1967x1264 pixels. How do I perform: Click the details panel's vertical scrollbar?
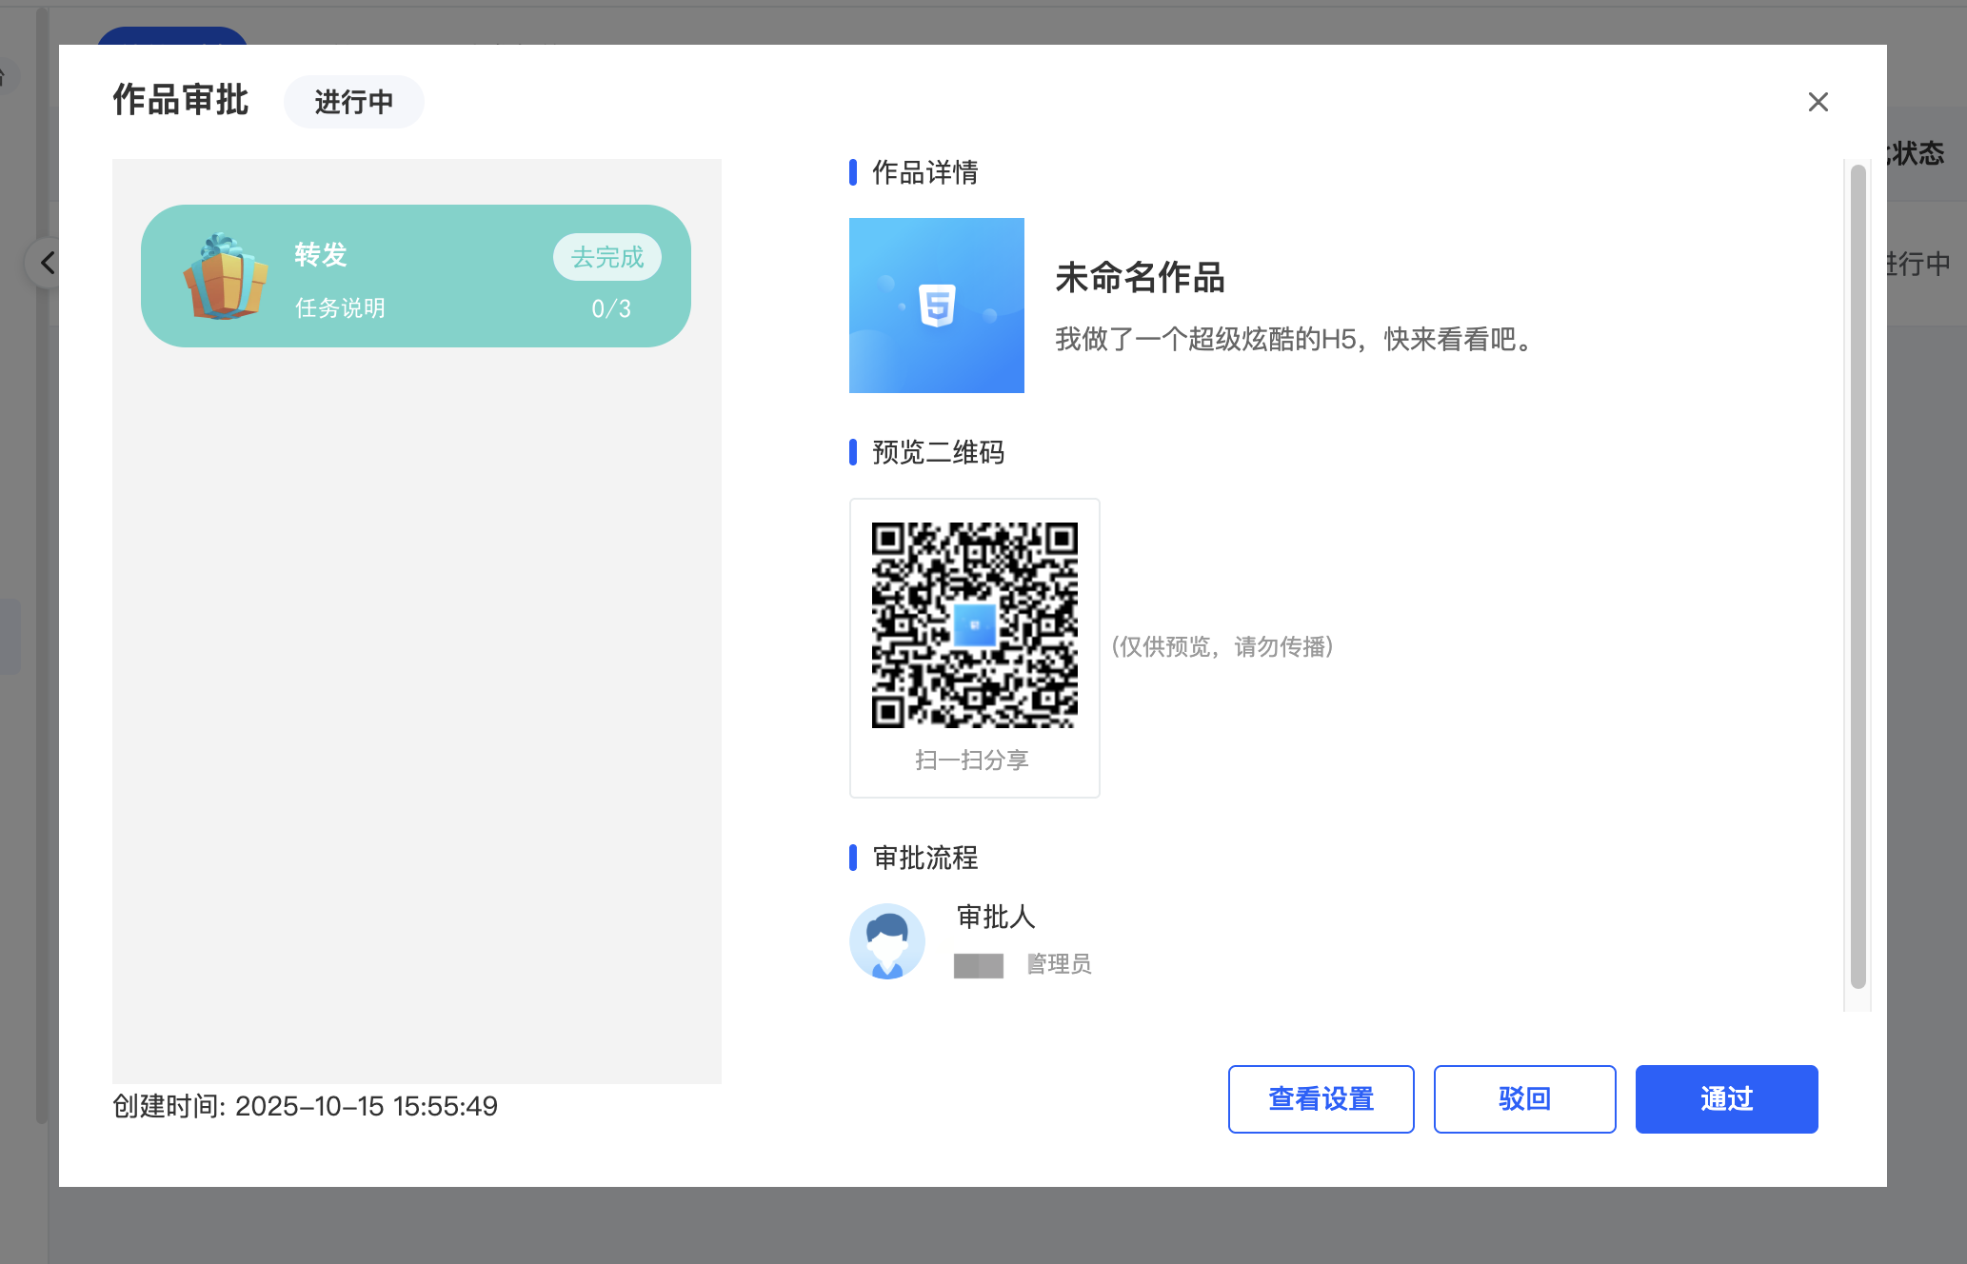[x=1857, y=575]
